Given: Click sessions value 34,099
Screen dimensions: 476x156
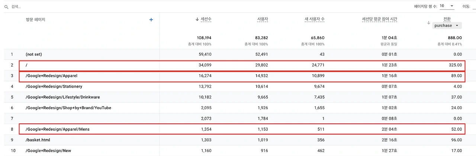Looking at the screenshot, I should coord(205,65).
